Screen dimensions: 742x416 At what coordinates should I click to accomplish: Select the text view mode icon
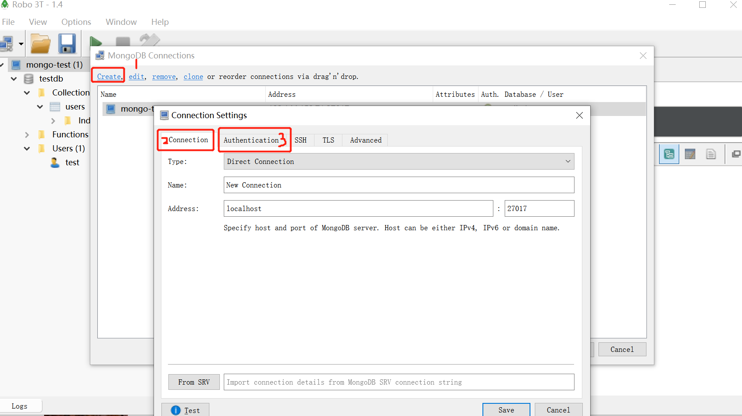[x=711, y=154]
